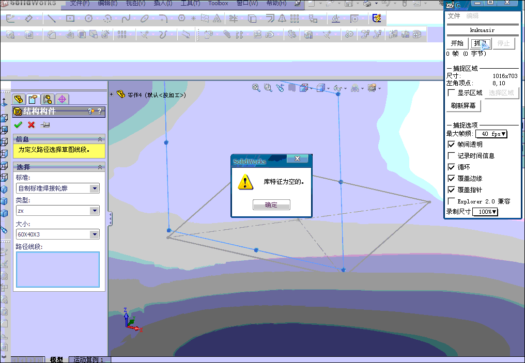This screenshot has height=363, width=525.
Task: Select the Line sketch tool
Action: [x=51, y=18]
